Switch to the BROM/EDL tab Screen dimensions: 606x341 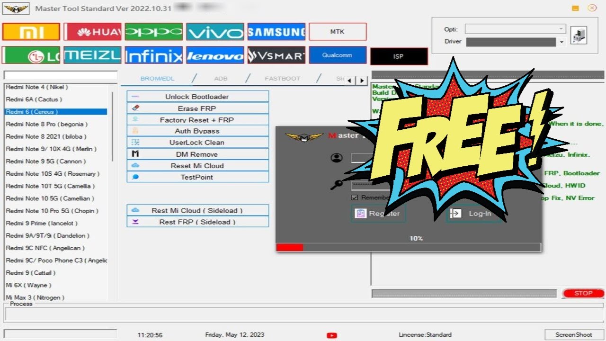158,79
